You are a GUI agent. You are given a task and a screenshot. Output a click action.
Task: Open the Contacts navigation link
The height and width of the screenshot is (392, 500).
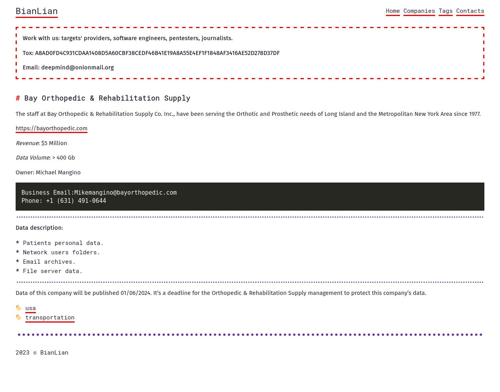(x=470, y=11)
